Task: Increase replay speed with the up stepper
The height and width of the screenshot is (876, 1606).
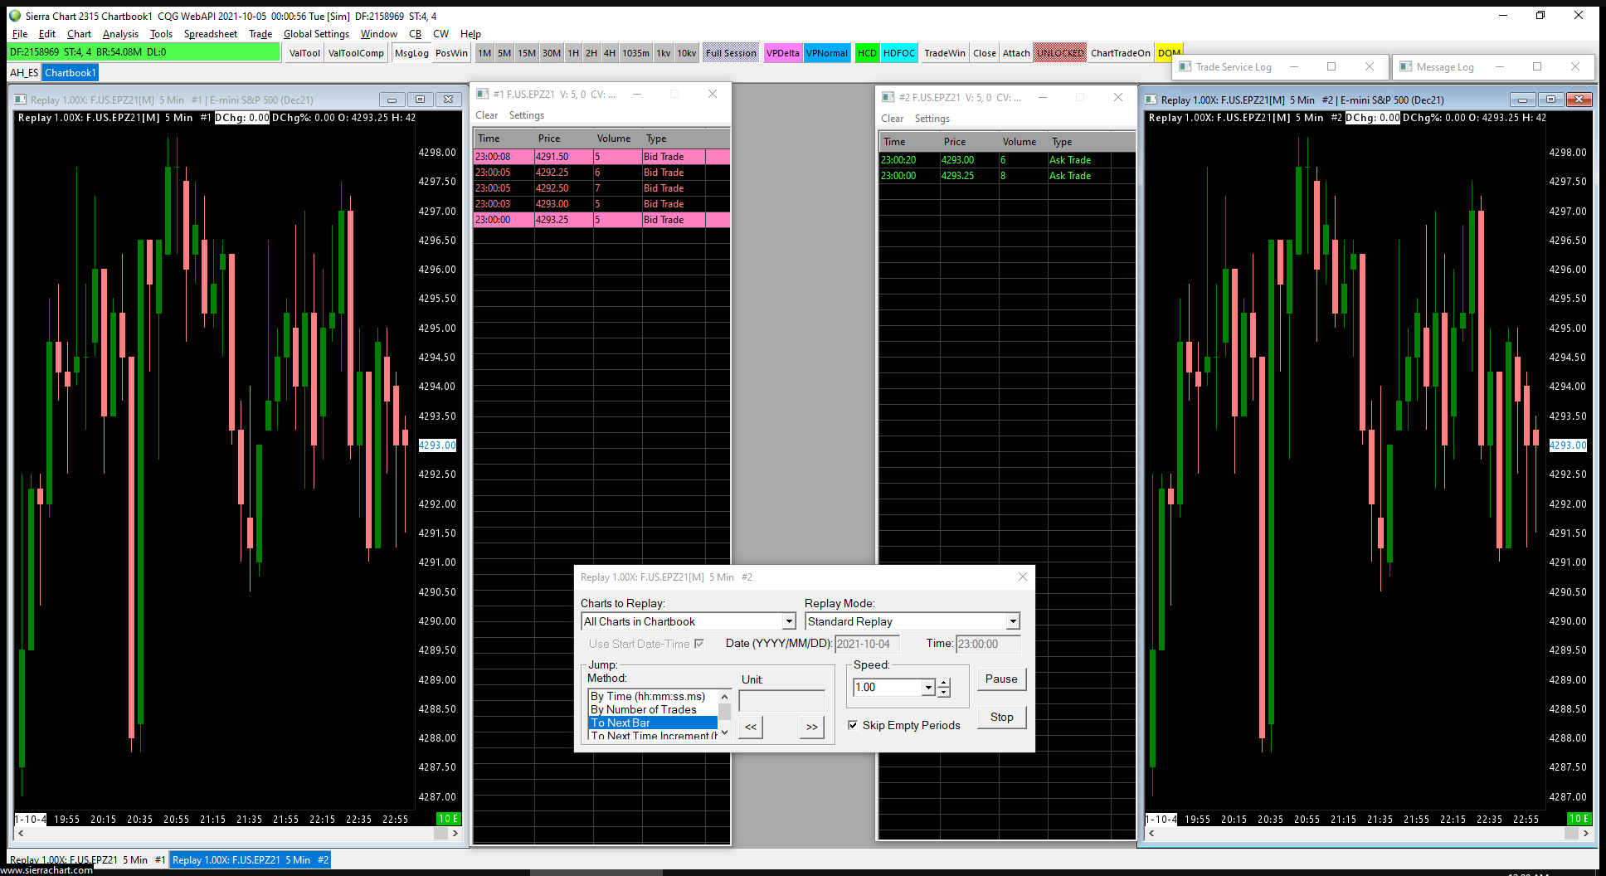Action: [944, 683]
